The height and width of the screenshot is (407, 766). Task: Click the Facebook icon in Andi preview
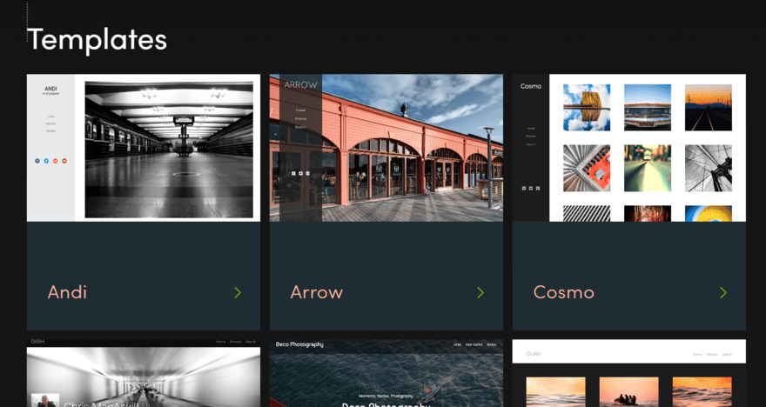(x=37, y=161)
